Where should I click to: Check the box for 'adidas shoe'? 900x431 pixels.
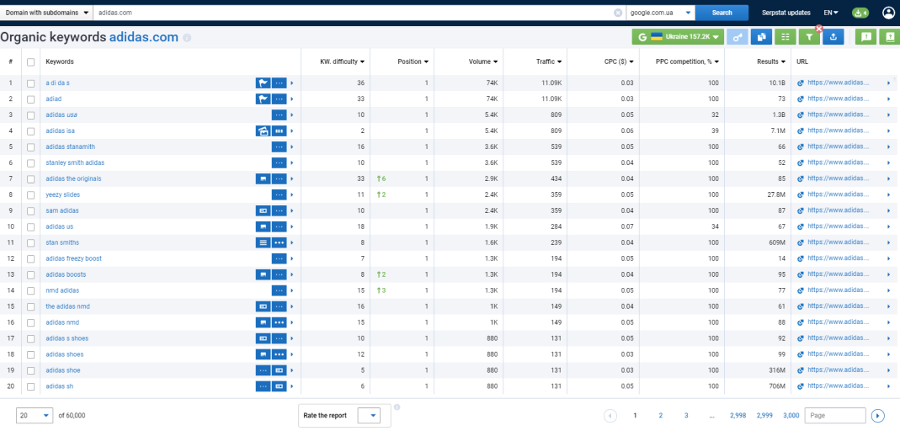pos(31,370)
